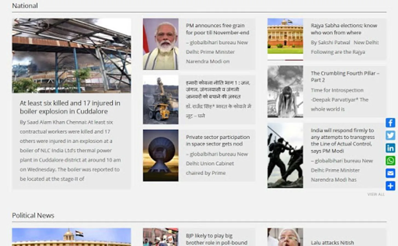The image size is (398, 246).
Task: Click the Narendra Modi portrait thumbnail
Action: point(161,44)
